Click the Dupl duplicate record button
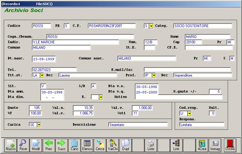Image resolution: width=242 pixels, height=154 pixels. point(125,145)
